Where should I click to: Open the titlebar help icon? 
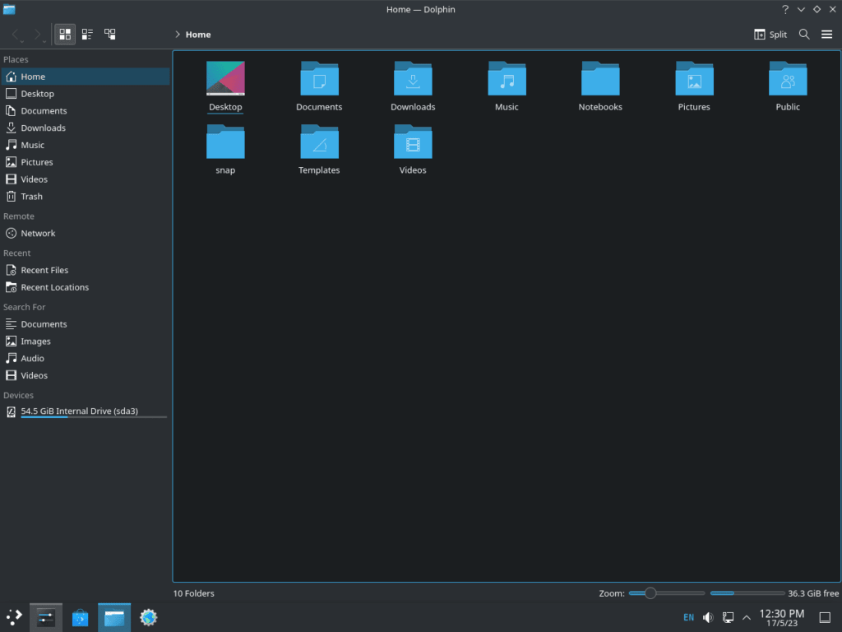[x=784, y=9]
